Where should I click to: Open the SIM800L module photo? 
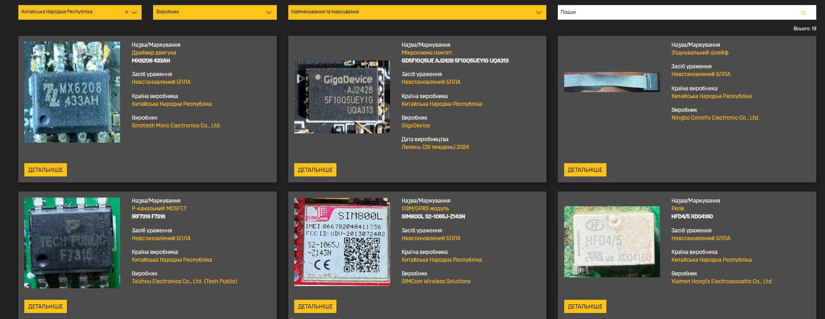pyautogui.click(x=342, y=242)
